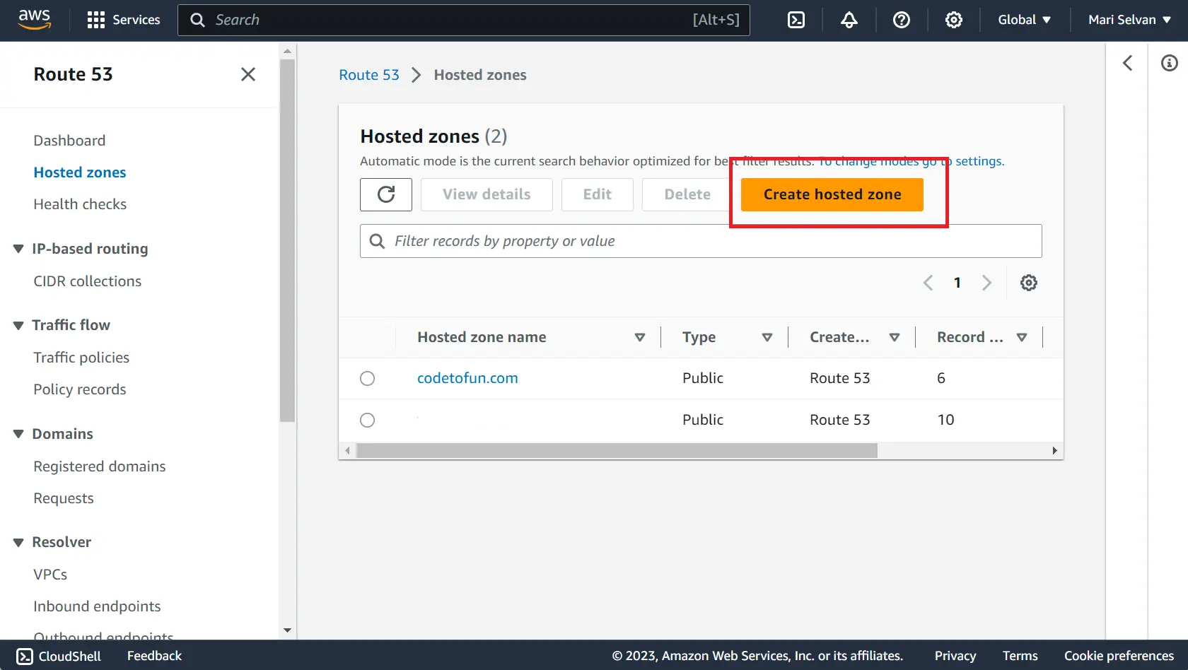Open Requests in sidebar
Screen dimensions: 1188x670
64,498
